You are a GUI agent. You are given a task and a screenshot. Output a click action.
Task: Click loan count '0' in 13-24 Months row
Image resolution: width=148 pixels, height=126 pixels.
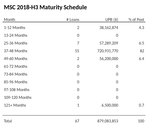click(x=78, y=35)
